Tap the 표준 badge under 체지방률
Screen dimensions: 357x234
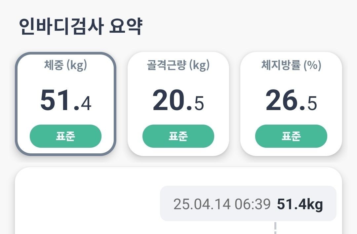click(291, 136)
